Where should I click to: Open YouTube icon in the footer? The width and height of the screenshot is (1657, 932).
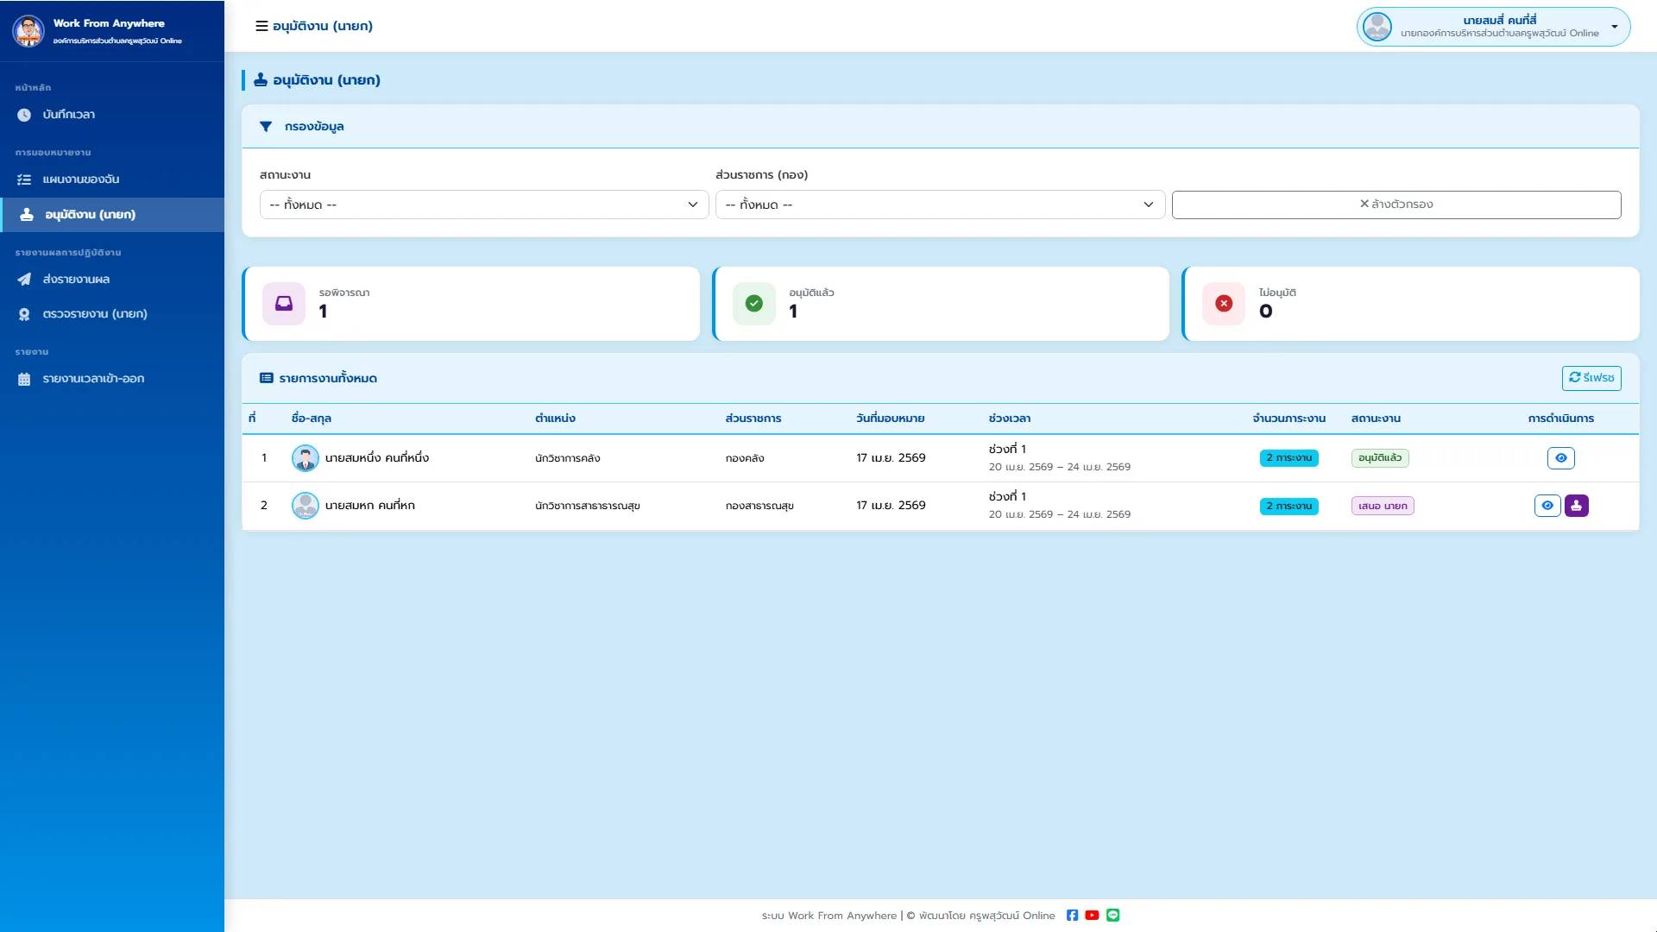[1092, 916]
